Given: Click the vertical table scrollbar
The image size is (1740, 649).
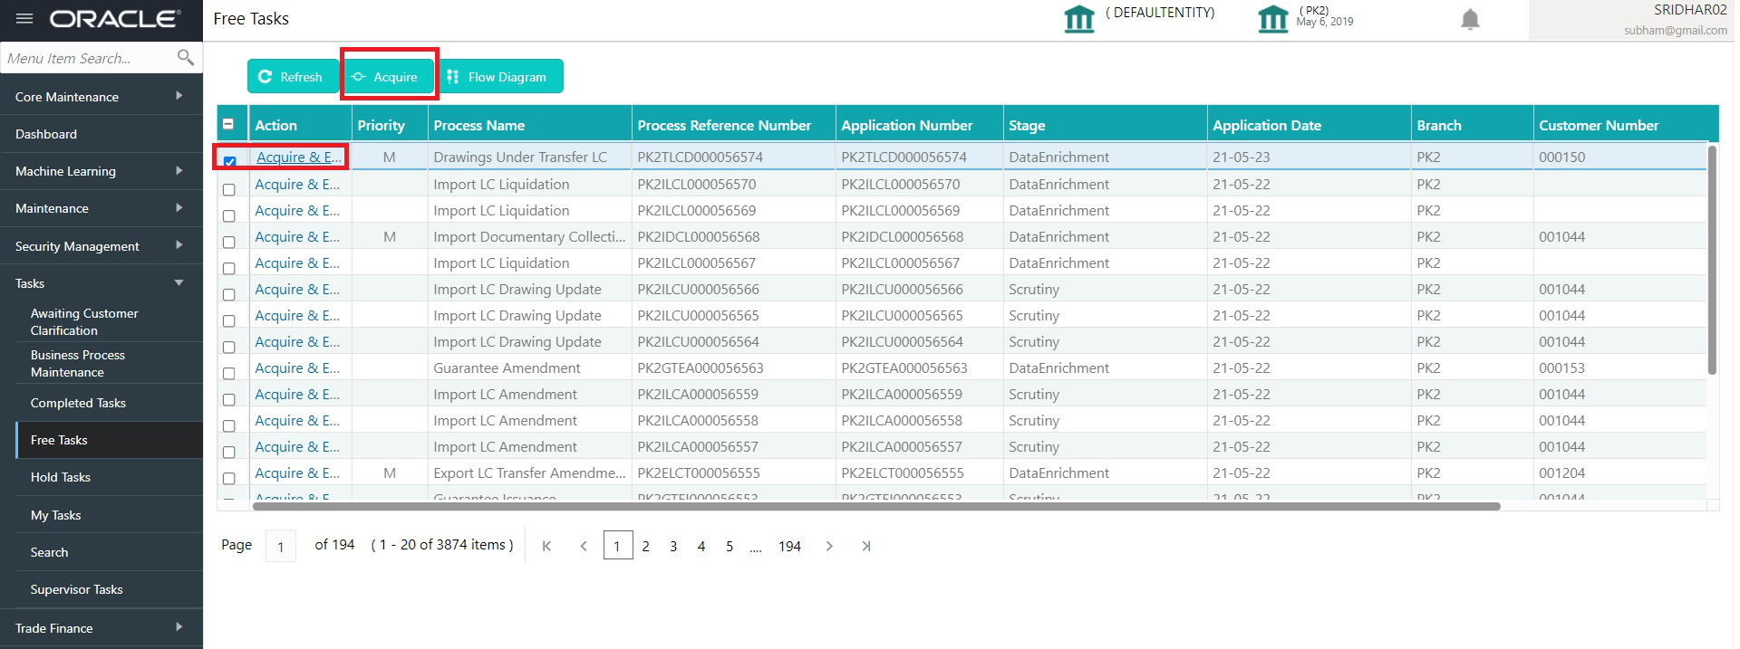Looking at the screenshot, I should [x=1712, y=259].
